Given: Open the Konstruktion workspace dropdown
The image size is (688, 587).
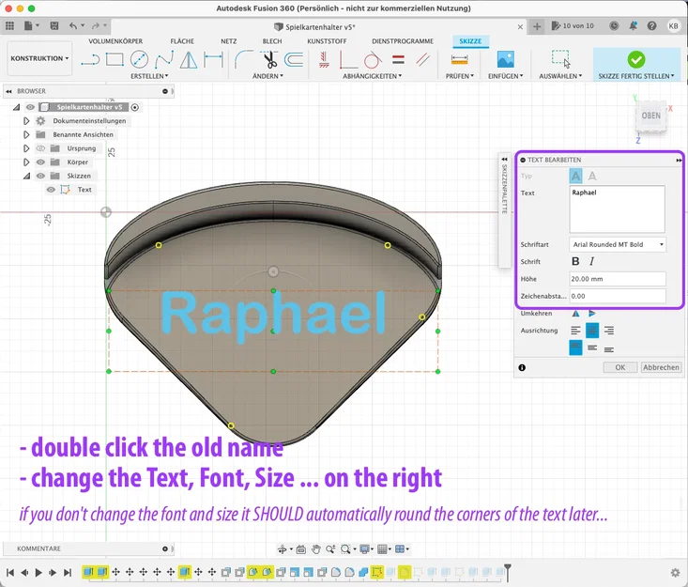Looking at the screenshot, I should (x=39, y=58).
